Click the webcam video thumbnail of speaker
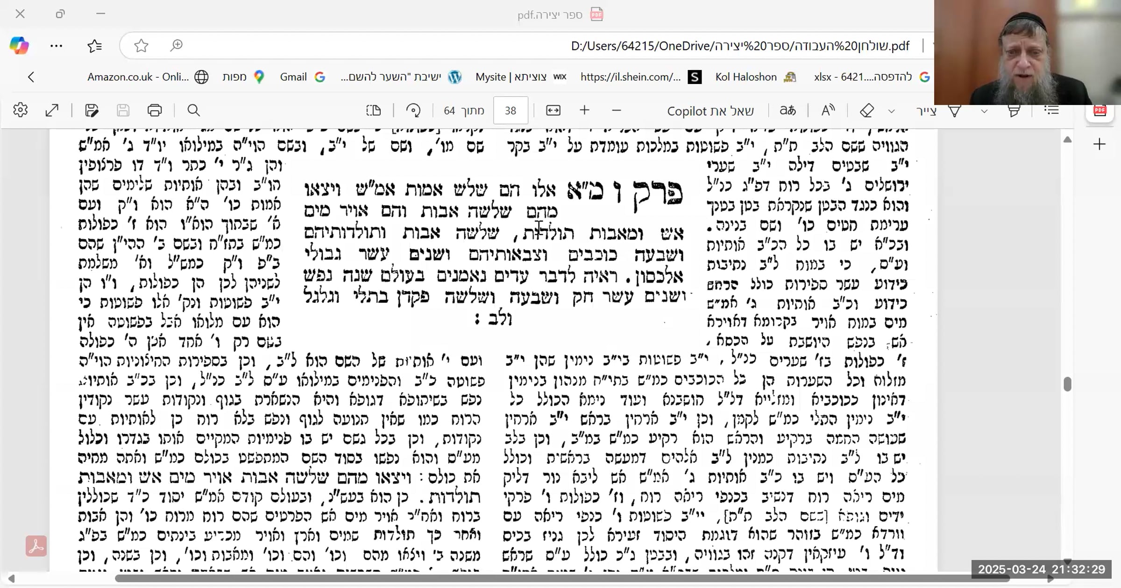The image size is (1121, 588). [1028, 52]
